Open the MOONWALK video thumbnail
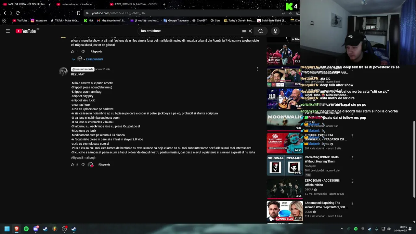Viewport: 416px width, 234px height. [x=285, y=121]
